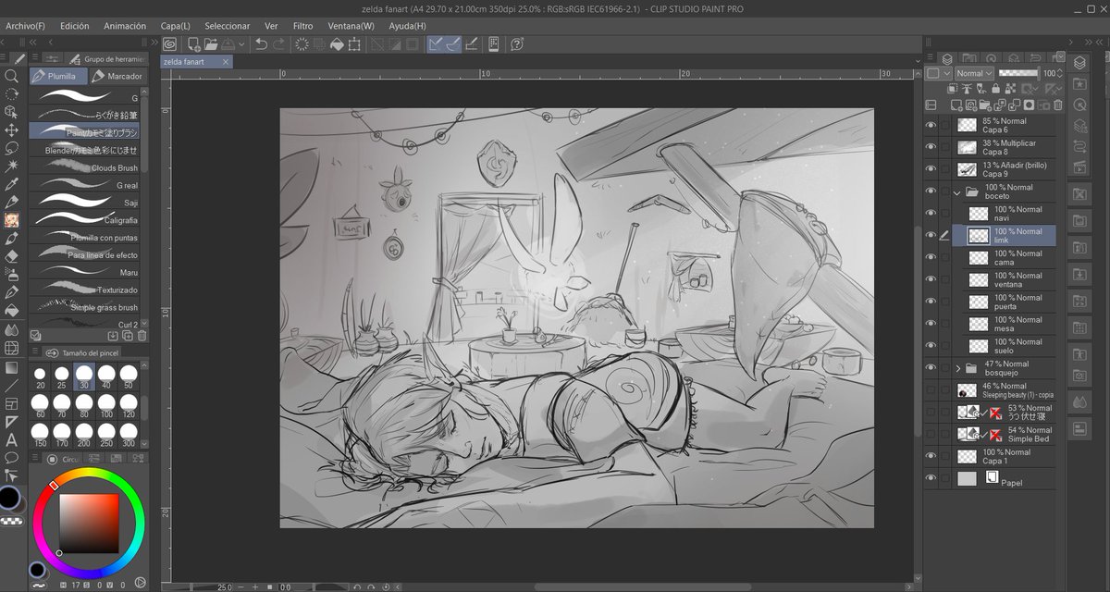The image size is (1110, 592).
Task: Open the help question mark icon
Action: tap(517, 43)
